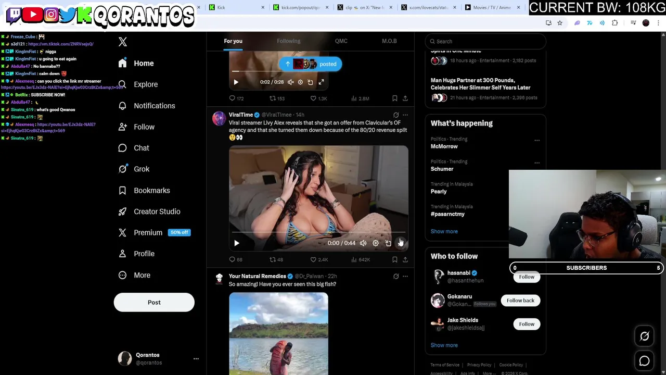Toggle picture-in-picture on 0:44 video
Image resolution: width=666 pixels, height=375 pixels.
click(388, 243)
